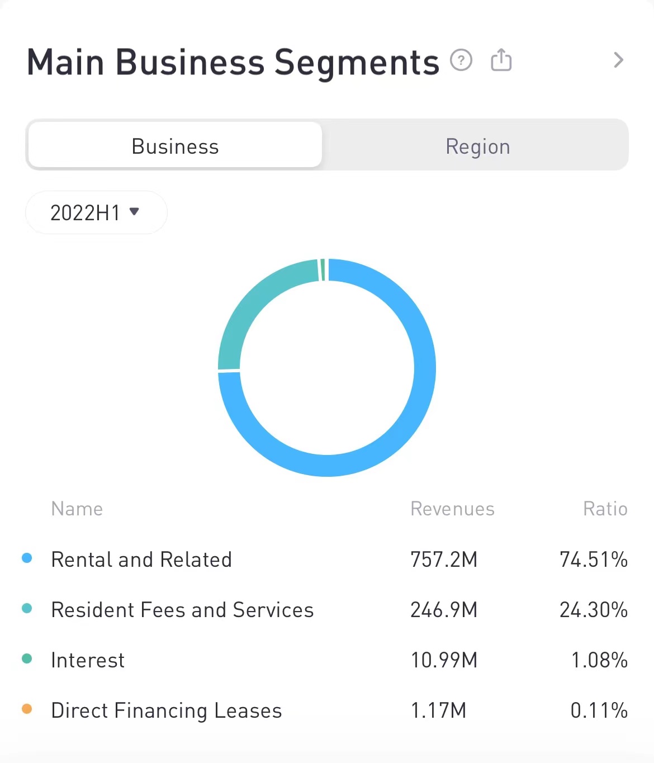The width and height of the screenshot is (654, 763).
Task: Click the teal Resident Fees legend dot
Action: (x=27, y=608)
